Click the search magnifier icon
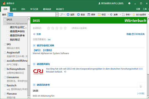The height and width of the screenshot is (99, 149). [62, 14]
